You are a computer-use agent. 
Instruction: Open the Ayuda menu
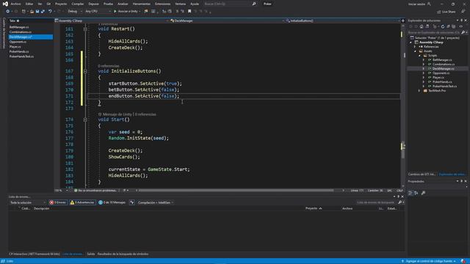point(195,4)
